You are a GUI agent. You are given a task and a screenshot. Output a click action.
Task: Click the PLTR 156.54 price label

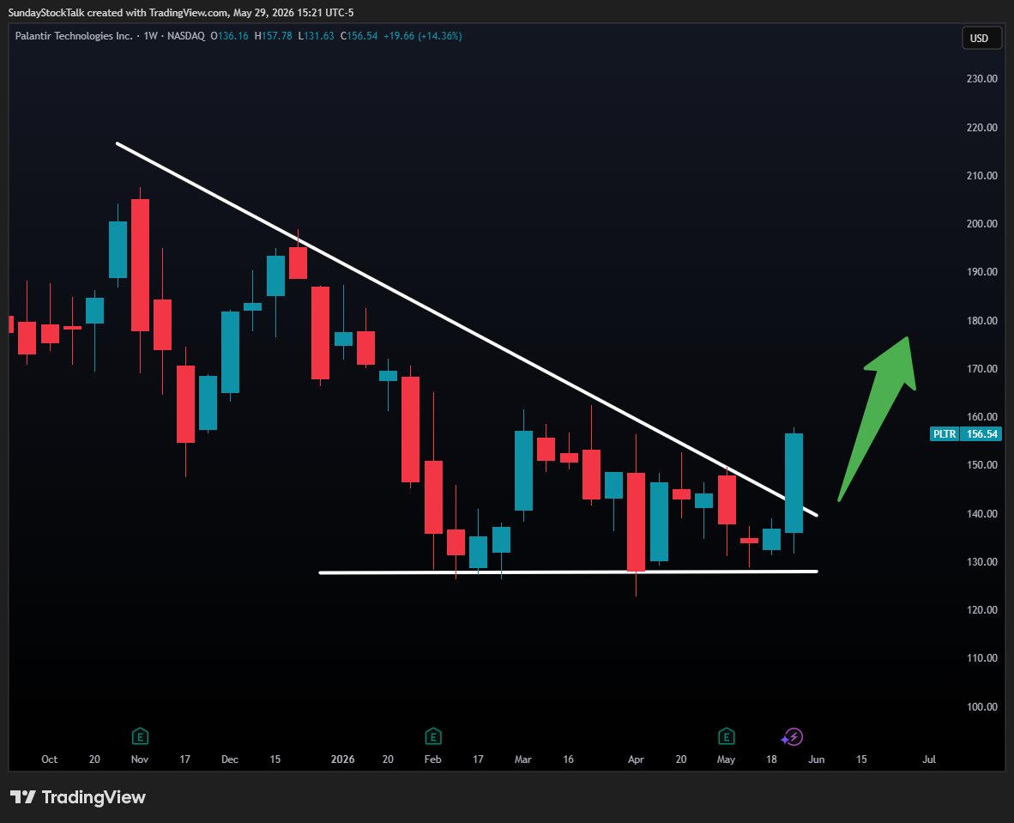pyautogui.click(x=965, y=433)
